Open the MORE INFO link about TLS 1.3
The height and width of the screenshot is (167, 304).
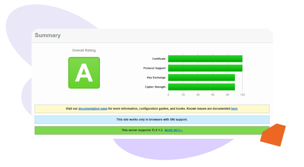click(x=173, y=130)
